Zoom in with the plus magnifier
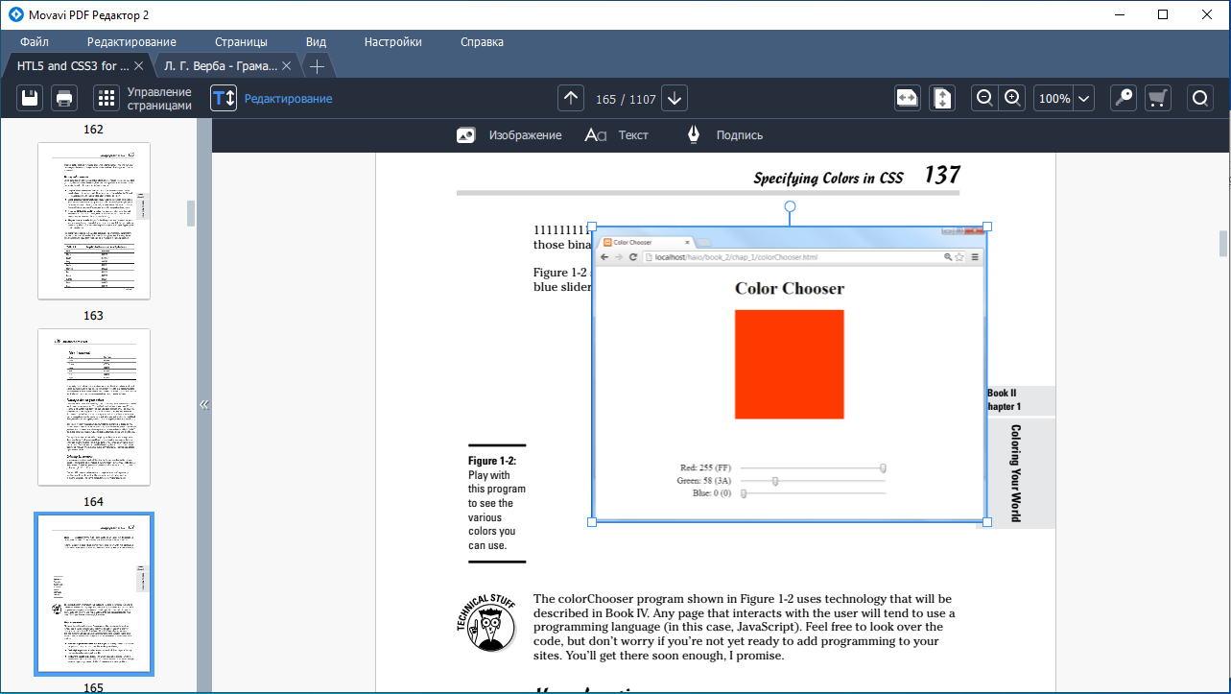Viewport: 1231px width, 694px height. (1012, 98)
